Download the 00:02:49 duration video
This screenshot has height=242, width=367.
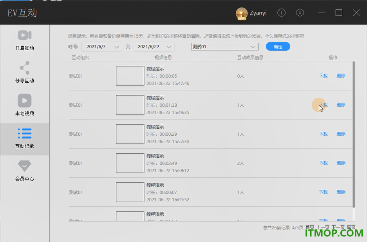click(x=323, y=163)
